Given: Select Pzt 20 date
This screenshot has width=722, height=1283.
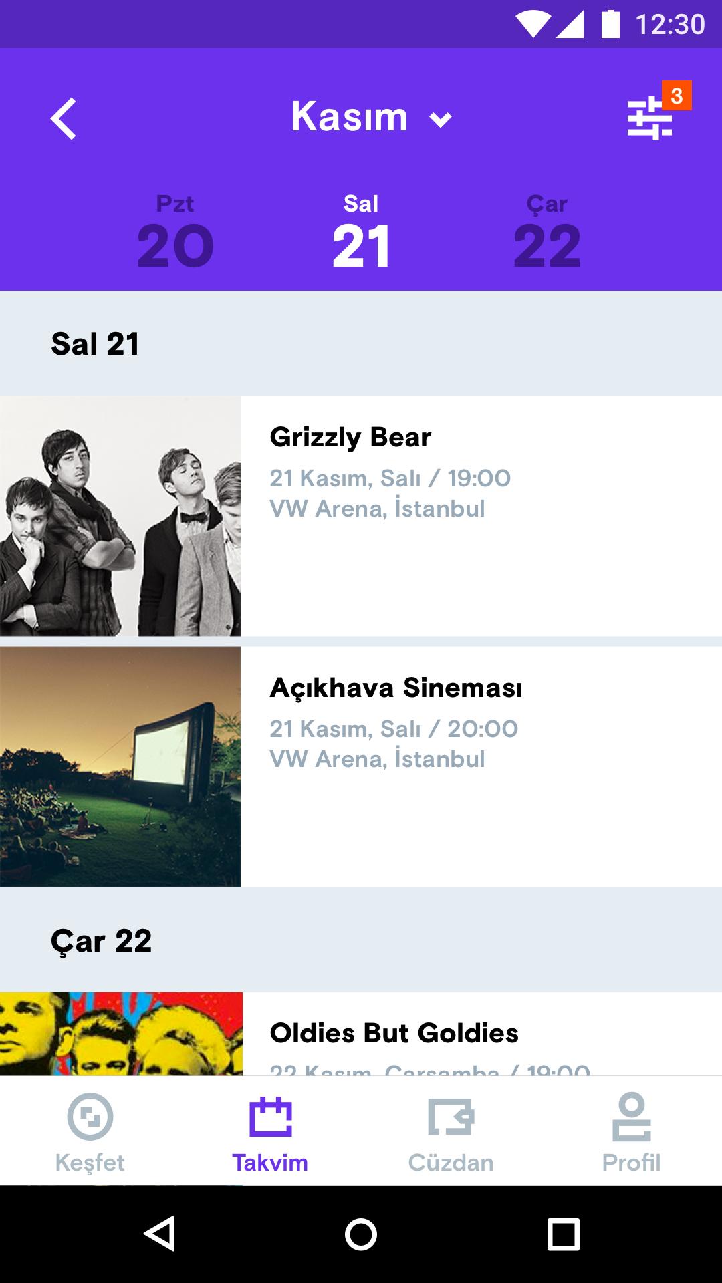Looking at the screenshot, I should [x=175, y=232].
